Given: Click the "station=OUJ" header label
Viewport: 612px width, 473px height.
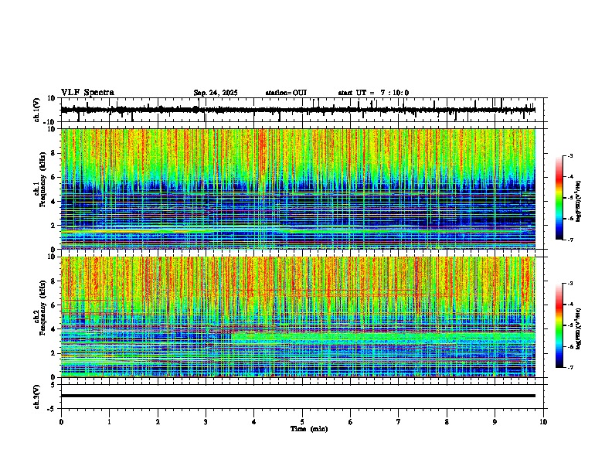Looking at the screenshot, I should click(286, 93).
